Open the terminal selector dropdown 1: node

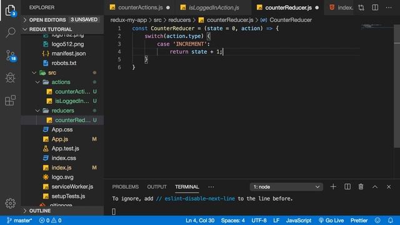(x=286, y=187)
